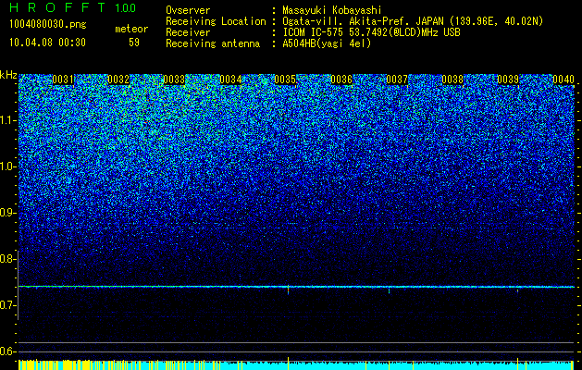Click the 0037 time marker

click(x=397, y=80)
